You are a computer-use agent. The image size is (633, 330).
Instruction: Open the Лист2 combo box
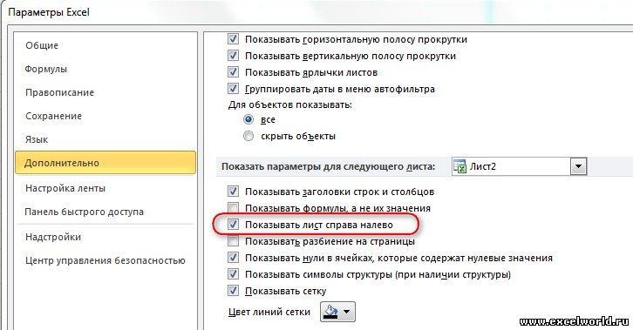click(x=519, y=166)
